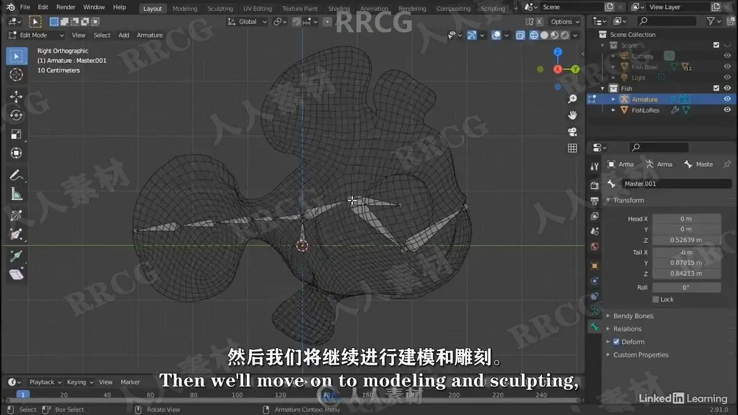Collapse the Transform panel
This screenshot has height=415, width=738.
tap(628, 201)
